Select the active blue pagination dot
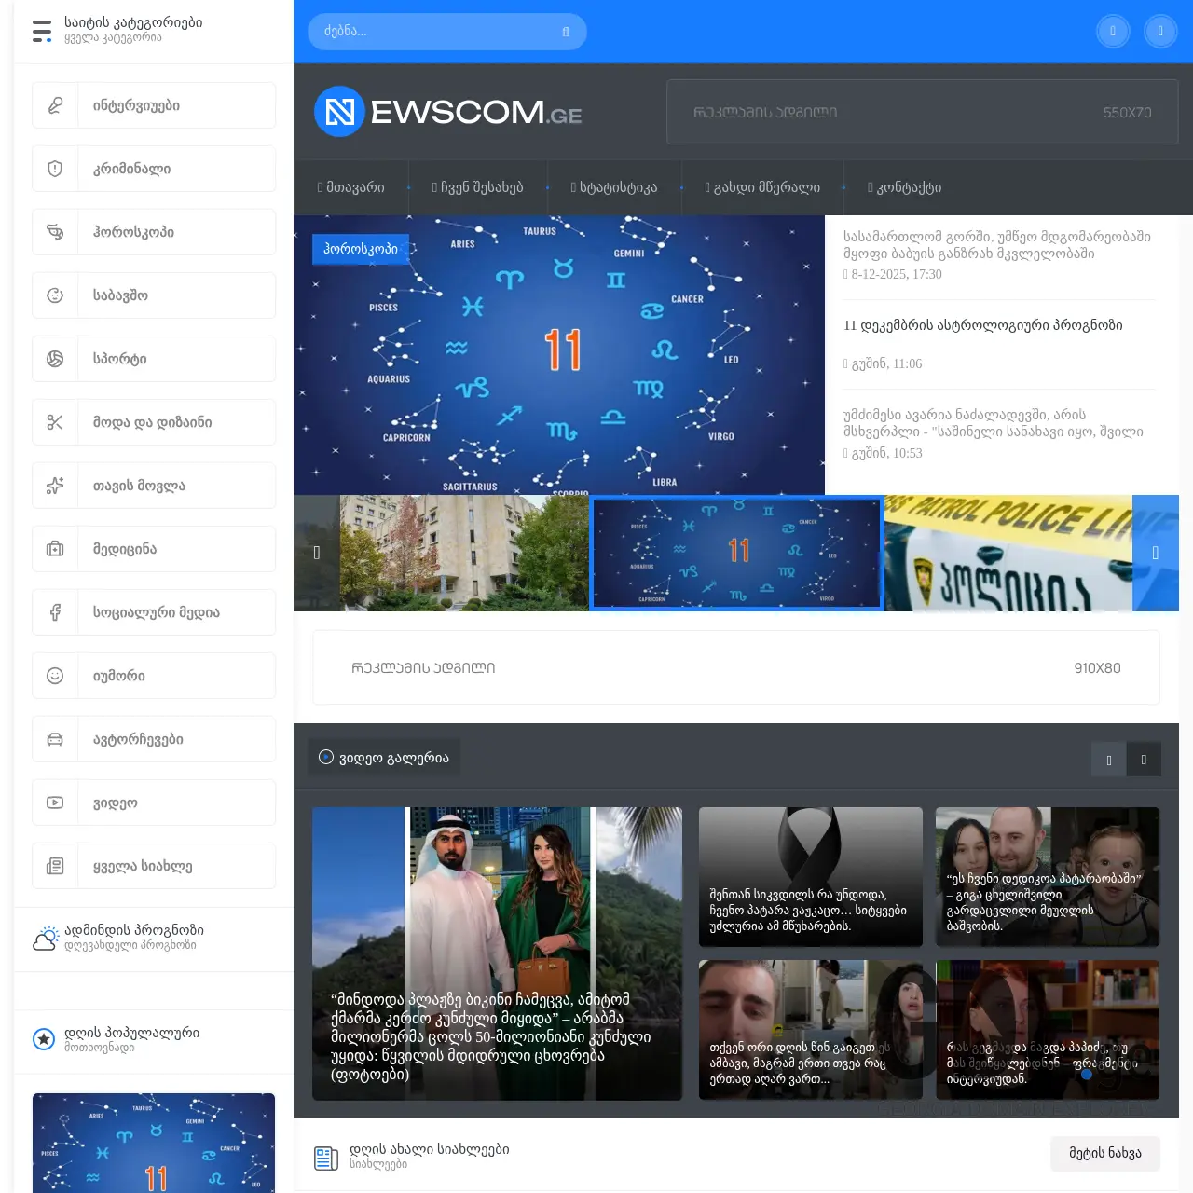This screenshot has width=1193, height=1193. [1087, 1074]
